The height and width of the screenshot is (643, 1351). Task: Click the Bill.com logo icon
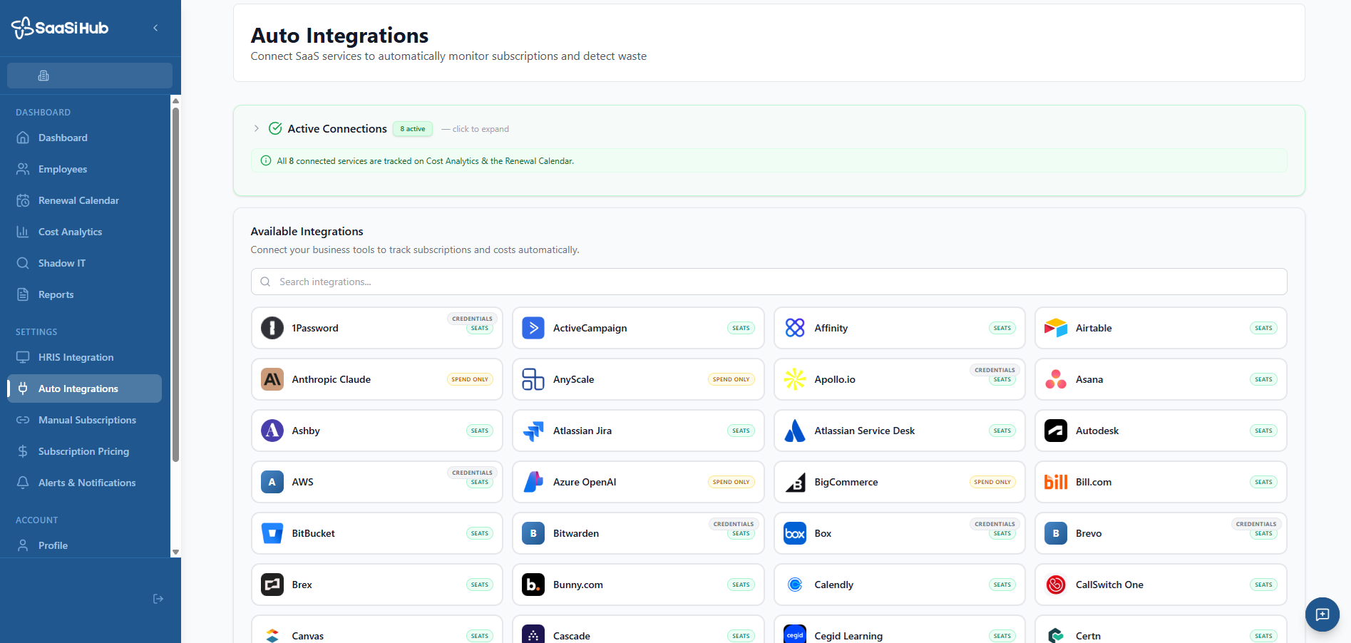[1056, 482]
